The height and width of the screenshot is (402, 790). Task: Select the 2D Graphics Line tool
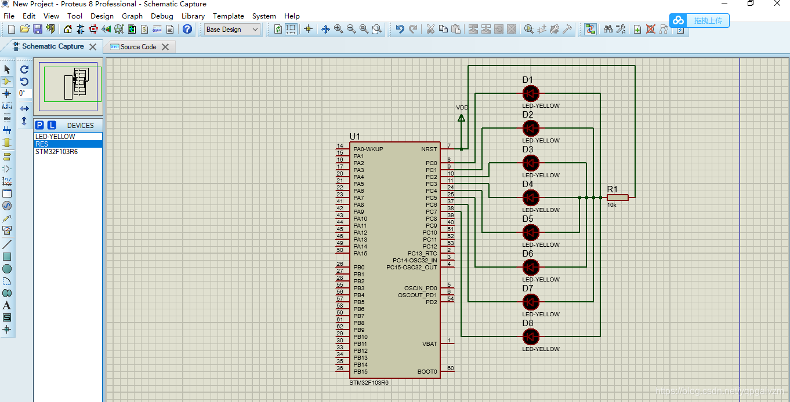click(x=7, y=244)
